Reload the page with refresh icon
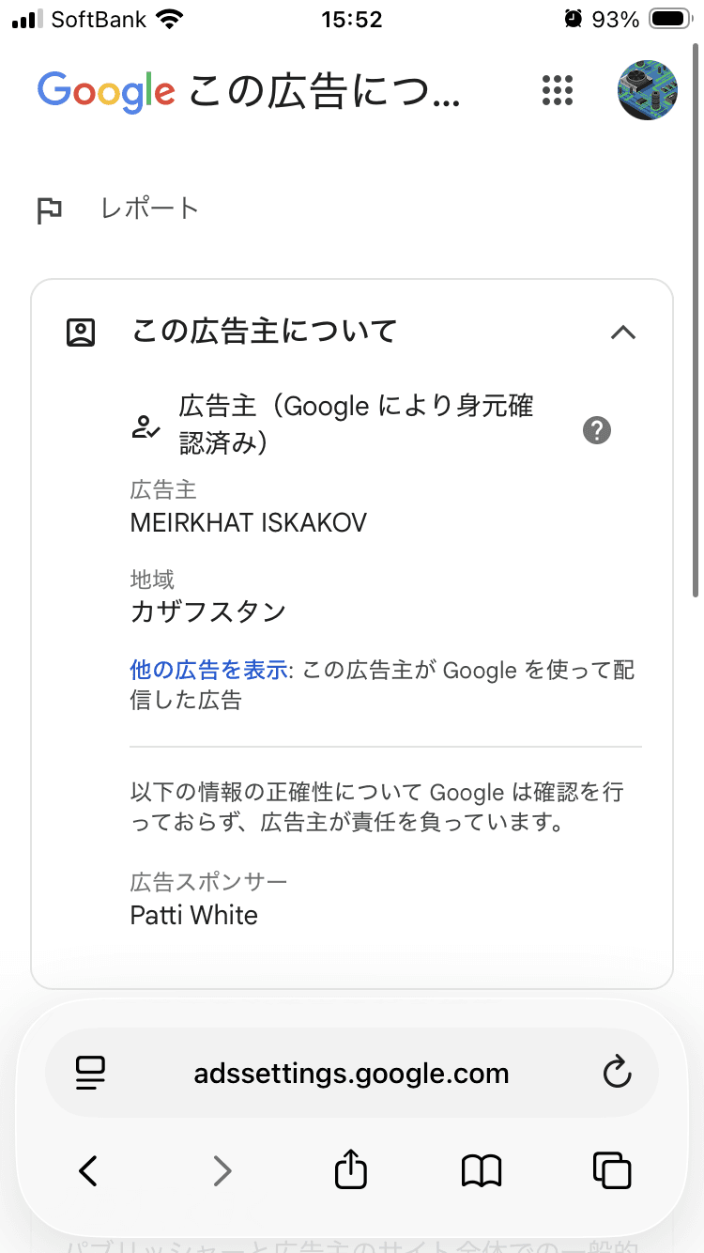Viewport: 704px width, 1253px height. point(617,1073)
